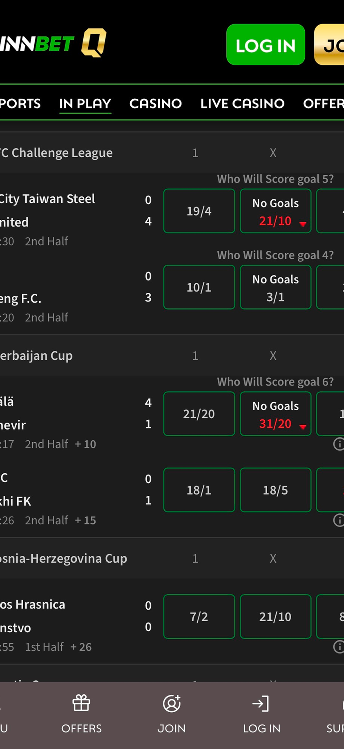Open info icon for Hrasnica match
This screenshot has height=749, width=344.
point(338,646)
